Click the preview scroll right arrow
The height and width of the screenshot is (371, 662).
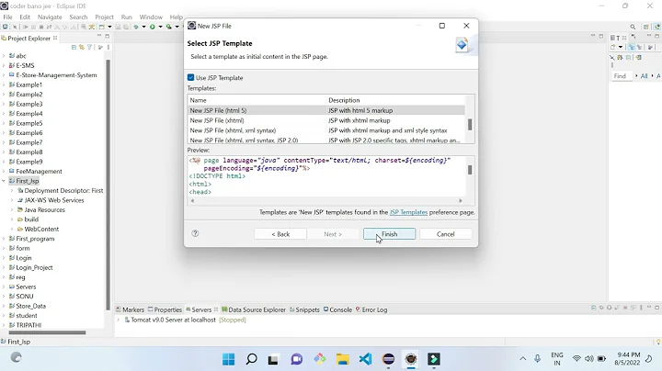coord(461,201)
